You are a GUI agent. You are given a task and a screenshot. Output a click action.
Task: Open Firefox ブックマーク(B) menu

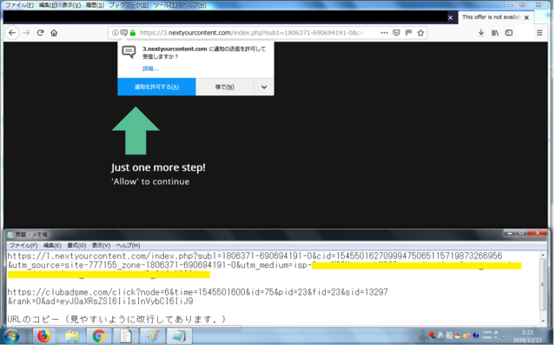(129, 5)
